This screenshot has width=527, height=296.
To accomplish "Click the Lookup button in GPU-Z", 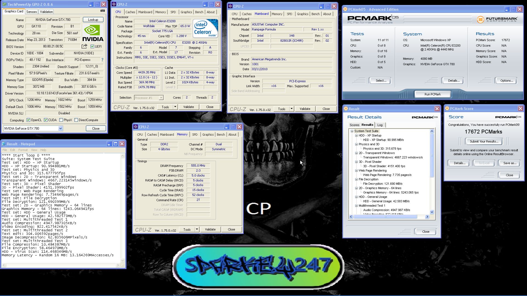I will pos(93,20).
